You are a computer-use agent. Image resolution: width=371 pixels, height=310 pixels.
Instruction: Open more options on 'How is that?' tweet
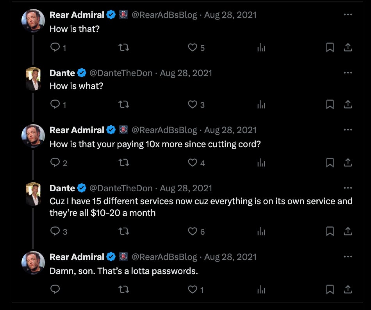coord(348,15)
